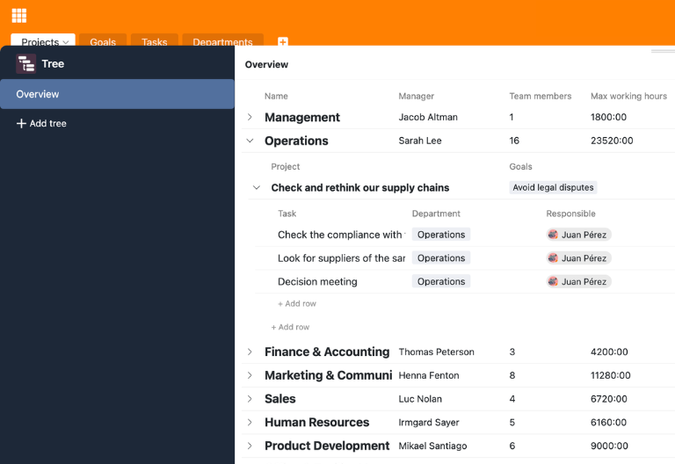Expand the Sales row
The width and height of the screenshot is (675, 464).
250,399
